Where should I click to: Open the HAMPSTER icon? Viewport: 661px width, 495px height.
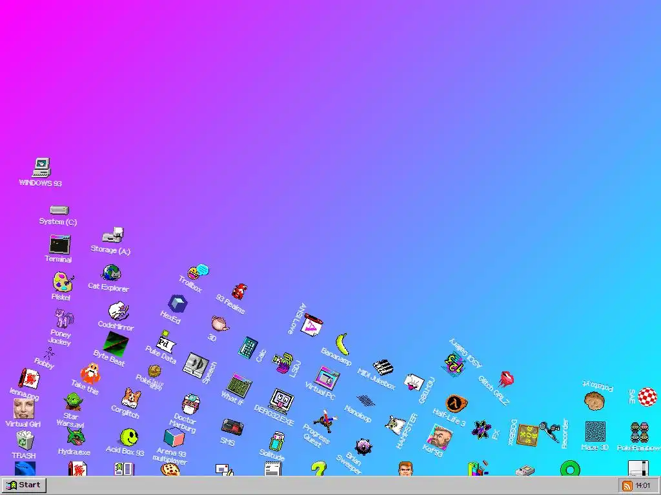[396, 425]
